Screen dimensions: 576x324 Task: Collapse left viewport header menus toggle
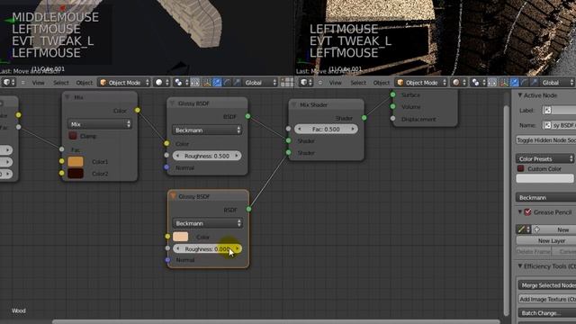coord(23,83)
